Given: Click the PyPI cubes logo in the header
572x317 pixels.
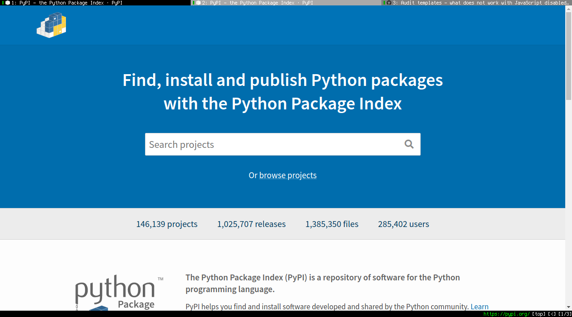Looking at the screenshot, I should pos(52,25).
